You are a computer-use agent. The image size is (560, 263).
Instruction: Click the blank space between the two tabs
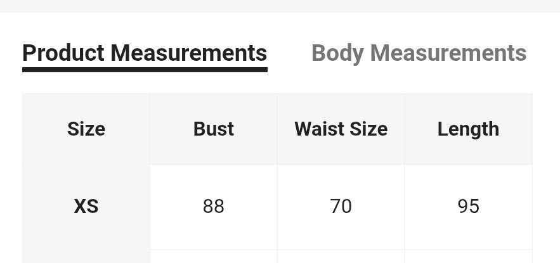pos(289,53)
